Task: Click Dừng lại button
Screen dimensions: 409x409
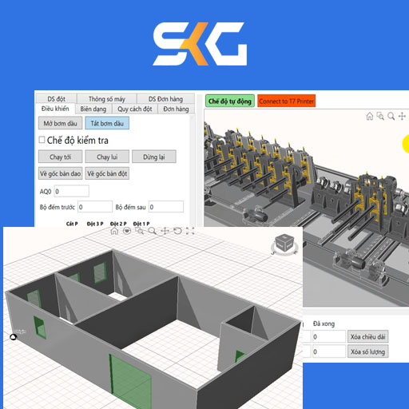Action: pos(154,157)
